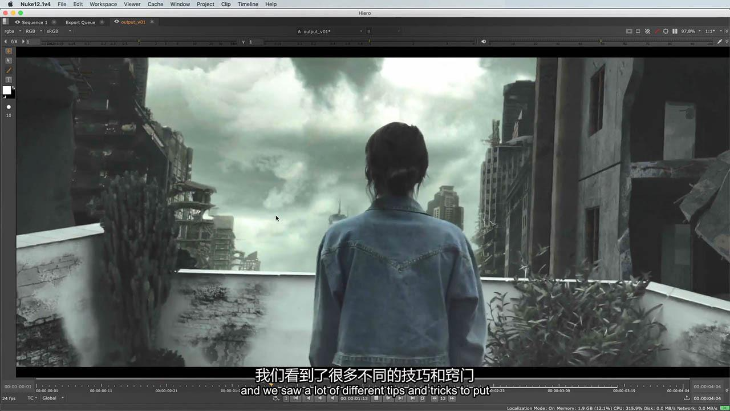Play forward with the play button
The height and width of the screenshot is (411, 730).
tap(389, 398)
